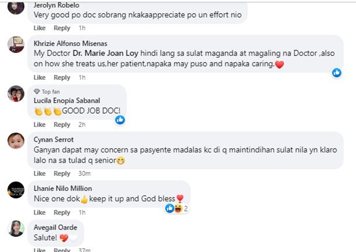The height and width of the screenshot is (252, 356).
Task: Open Dr. Marie Joan Loy tagged profile
Action: coord(105,53)
